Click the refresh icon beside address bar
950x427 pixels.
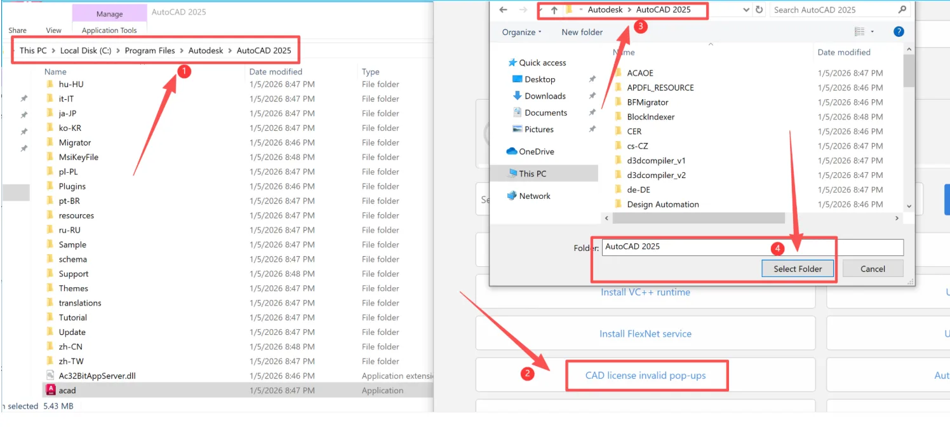pyautogui.click(x=759, y=10)
